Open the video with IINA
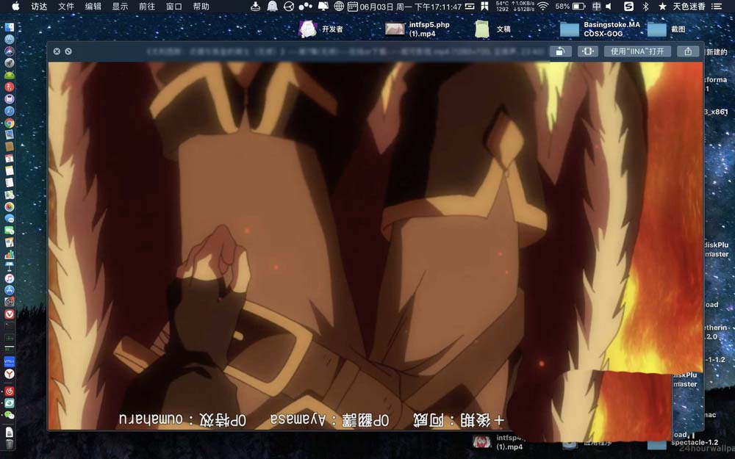 coord(637,51)
